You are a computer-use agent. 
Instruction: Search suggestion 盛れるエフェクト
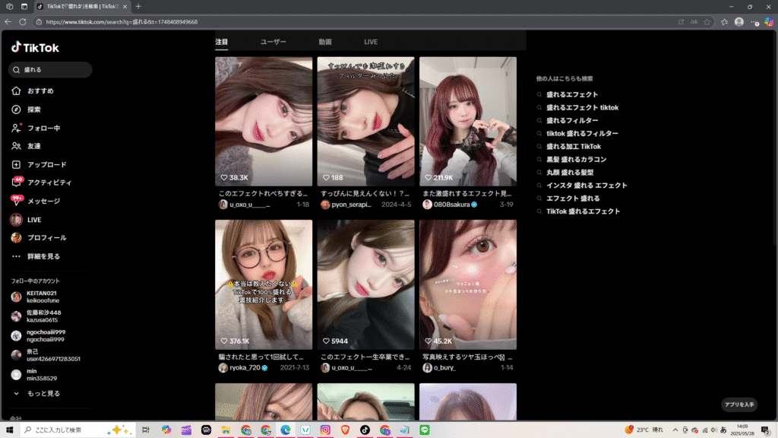572,94
